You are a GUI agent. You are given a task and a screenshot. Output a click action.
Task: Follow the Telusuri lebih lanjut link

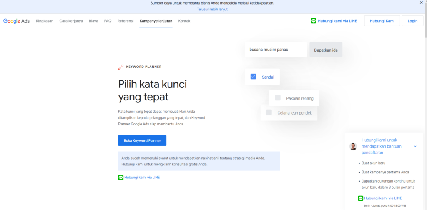pyautogui.click(x=212, y=9)
